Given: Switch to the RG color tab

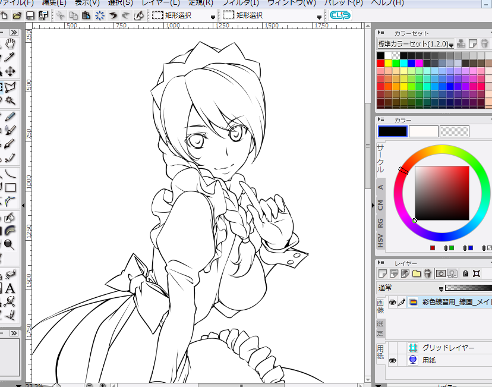Looking at the screenshot, I should pos(380,223).
